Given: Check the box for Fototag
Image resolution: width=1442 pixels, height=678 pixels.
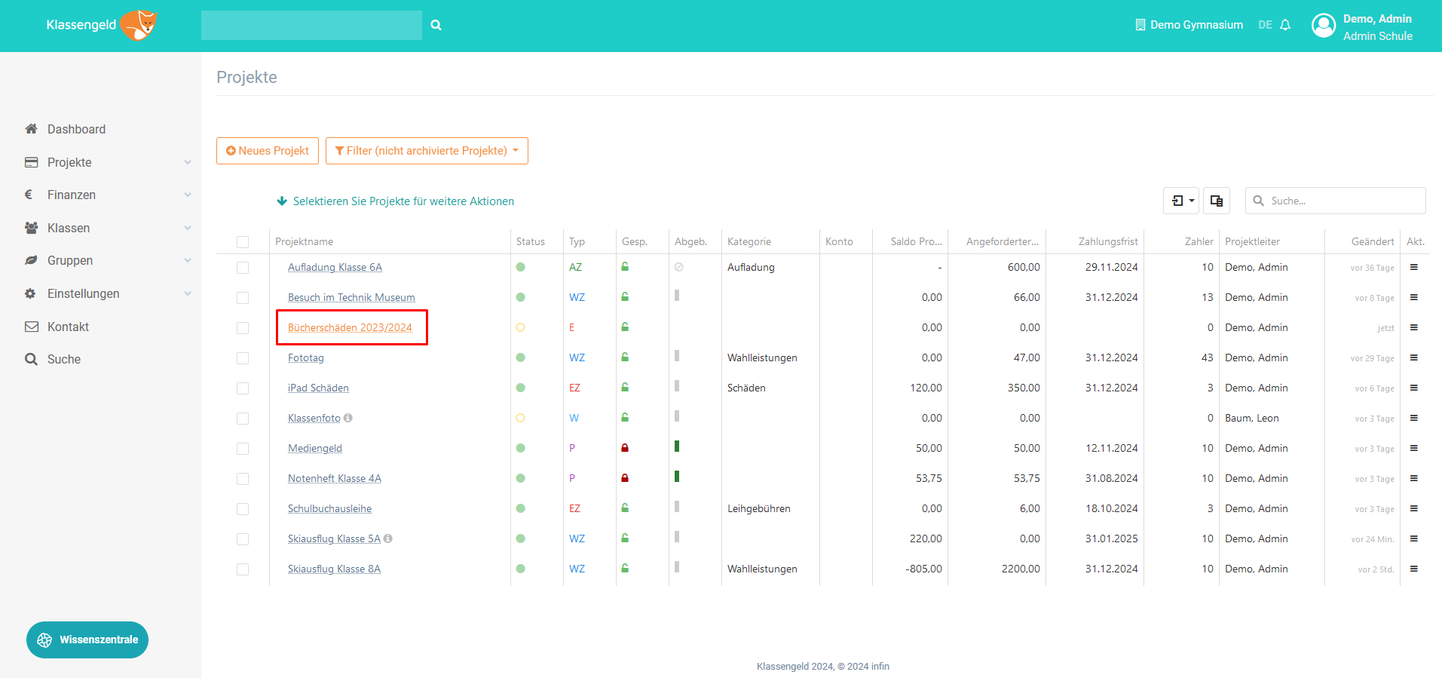Looking at the screenshot, I should pyautogui.click(x=243, y=358).
